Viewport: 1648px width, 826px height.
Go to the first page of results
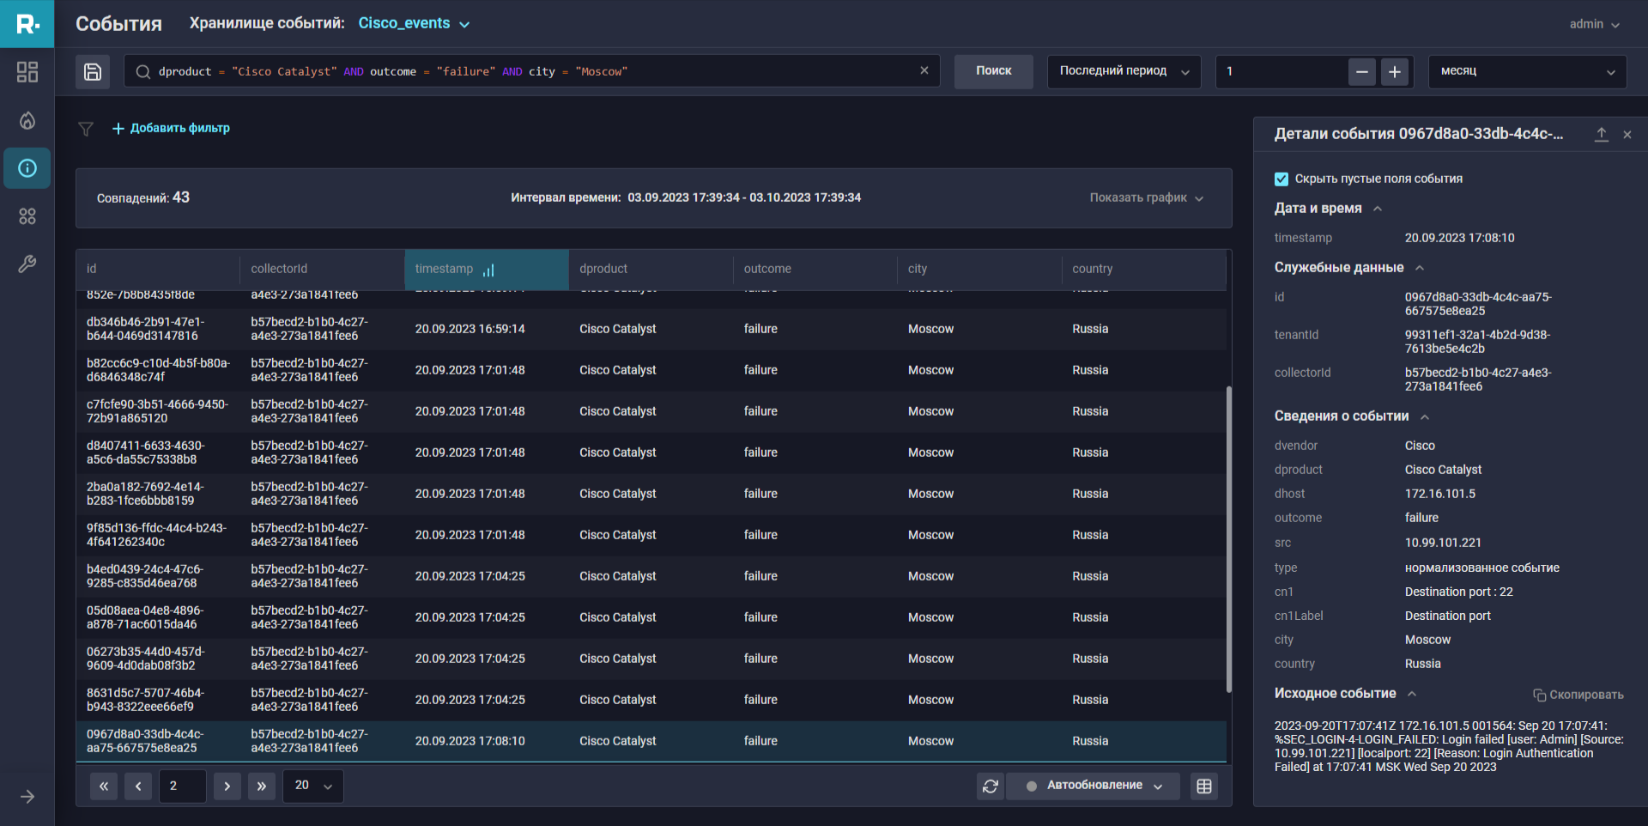click(x=104, y=786)
